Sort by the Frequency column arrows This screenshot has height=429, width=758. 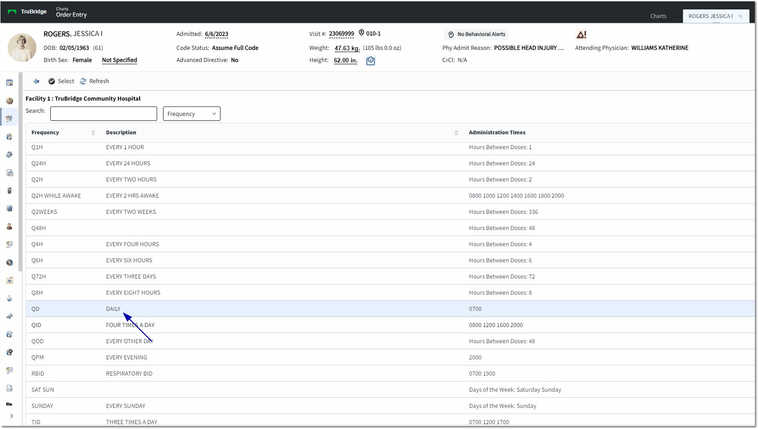[x=93, y=133]
